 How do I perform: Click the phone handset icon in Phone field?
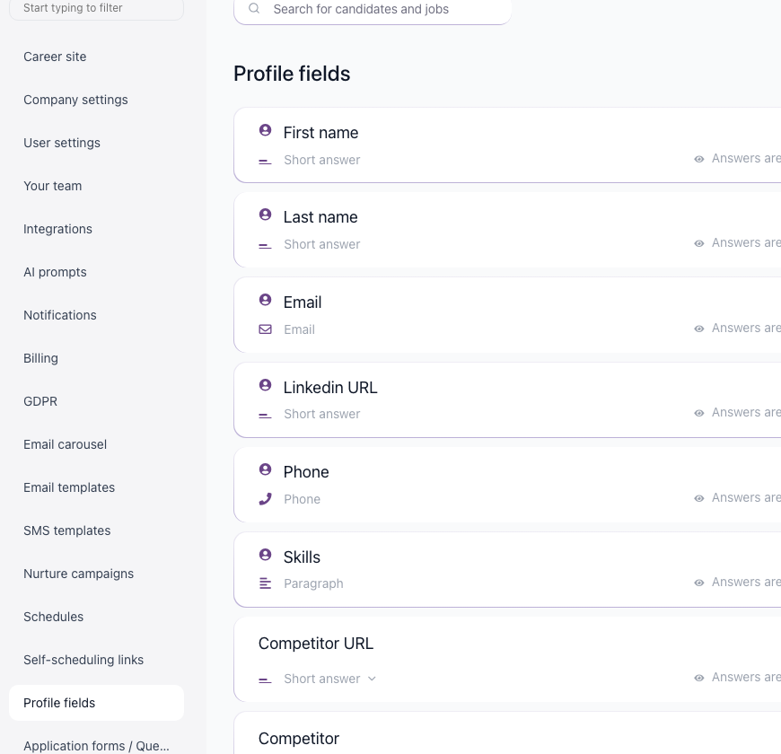266,498
